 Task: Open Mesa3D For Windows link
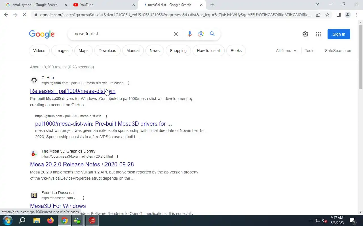coord(58,206)
